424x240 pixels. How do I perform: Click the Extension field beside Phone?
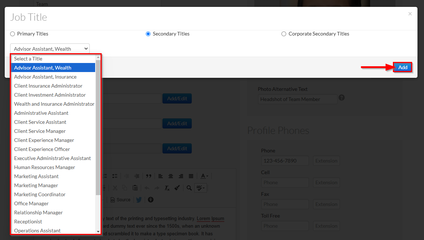click(x=326, y=161)
